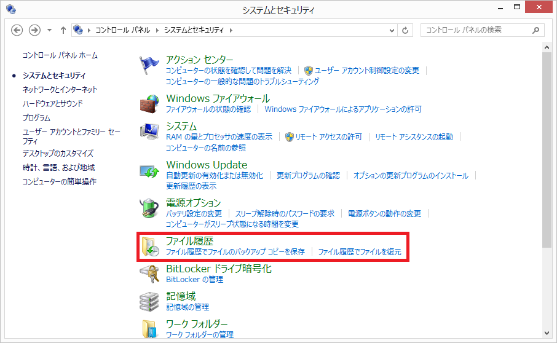Screen dimensions: 557x343
Task: Click the forward navigation arrow
Action: tap(34, 30)
